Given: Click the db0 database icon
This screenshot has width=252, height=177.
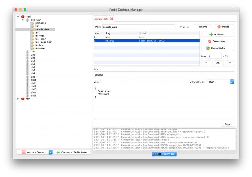Looking at the screenshot, I should tap(27, 20).
